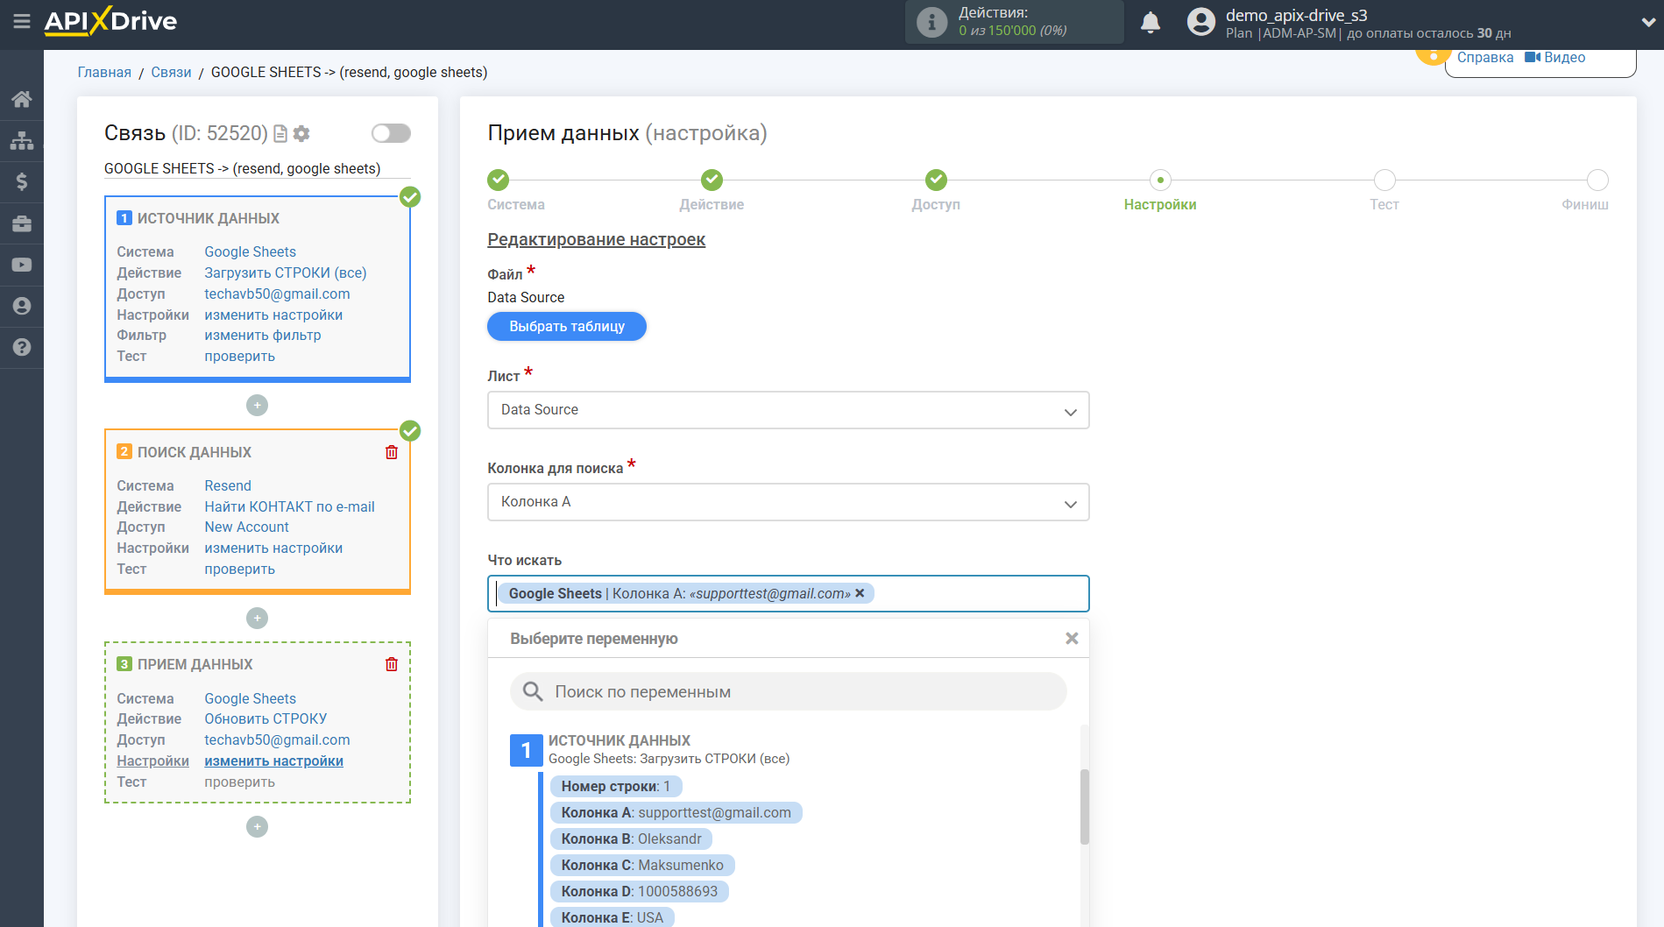
Task: Open connection settings gear icon
Action: [x=301, y=133]
